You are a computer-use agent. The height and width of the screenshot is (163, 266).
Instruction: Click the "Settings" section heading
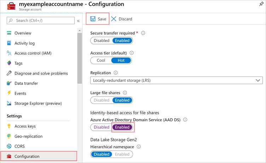pyautogui.click(x=14, y=116)
